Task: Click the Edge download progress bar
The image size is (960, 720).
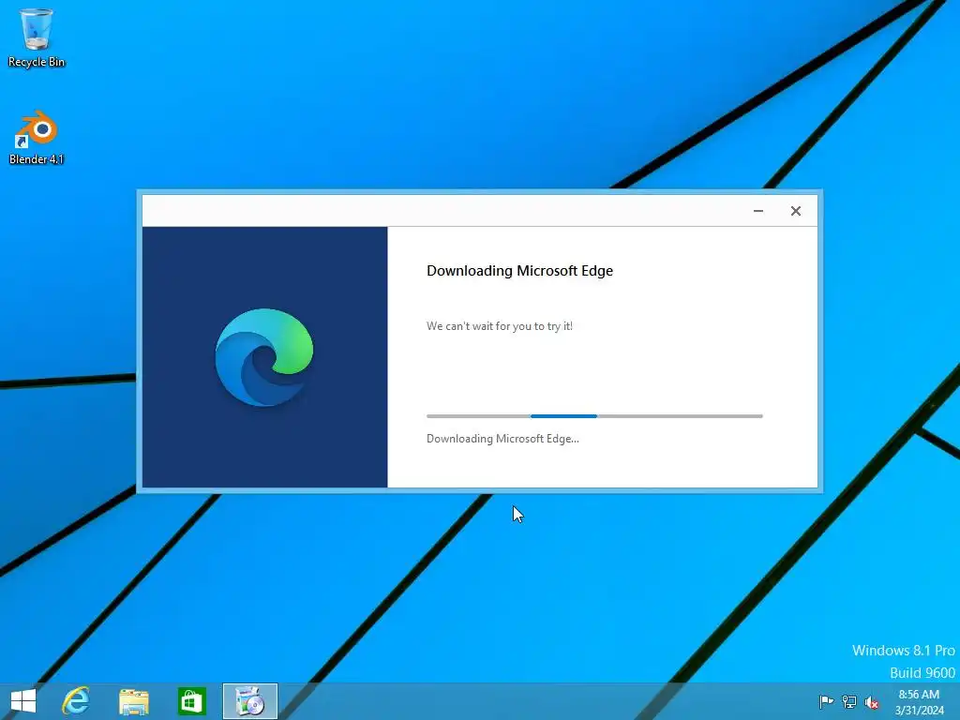Action: tap(594, 416)
